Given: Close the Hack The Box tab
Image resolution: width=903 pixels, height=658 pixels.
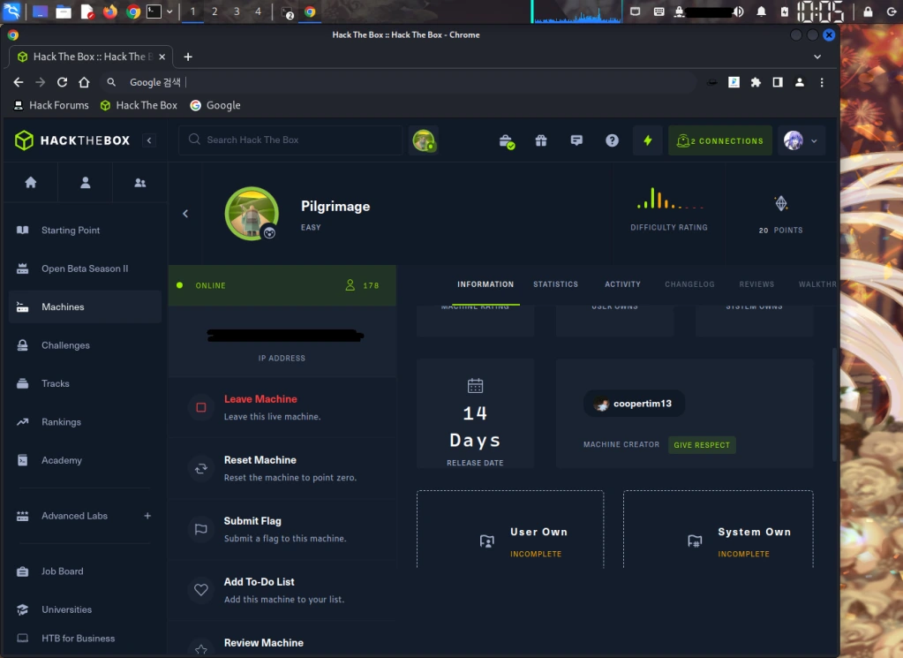Looking at the screenshot, I should [162, 57].
